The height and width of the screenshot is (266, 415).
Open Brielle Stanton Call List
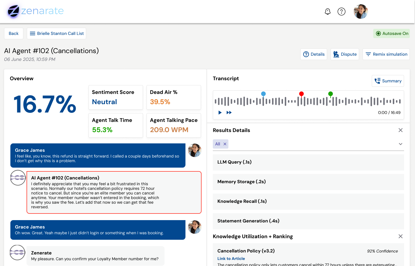pyautogui.click(x=56, y=33)
